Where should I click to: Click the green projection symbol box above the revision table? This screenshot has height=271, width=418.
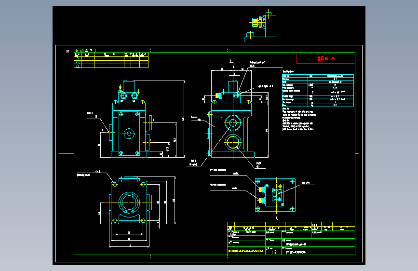(85, 51)
